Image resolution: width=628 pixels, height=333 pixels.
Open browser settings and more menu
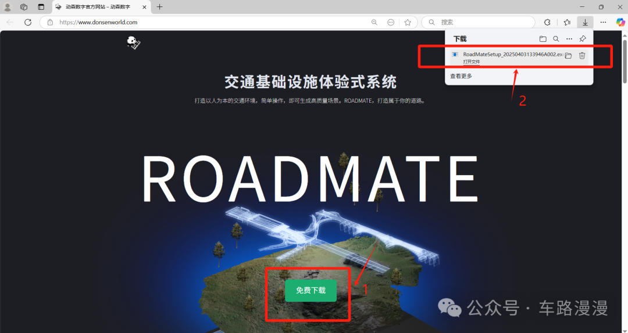pyautogui.click(x=603, y=23)
